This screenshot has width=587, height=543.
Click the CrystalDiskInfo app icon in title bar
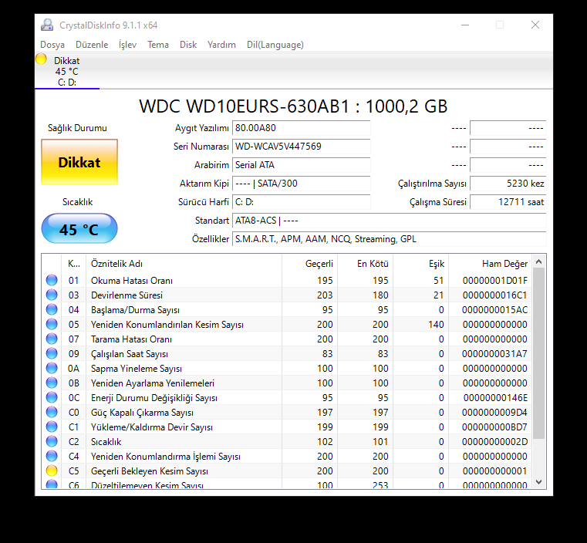(47, 25)
